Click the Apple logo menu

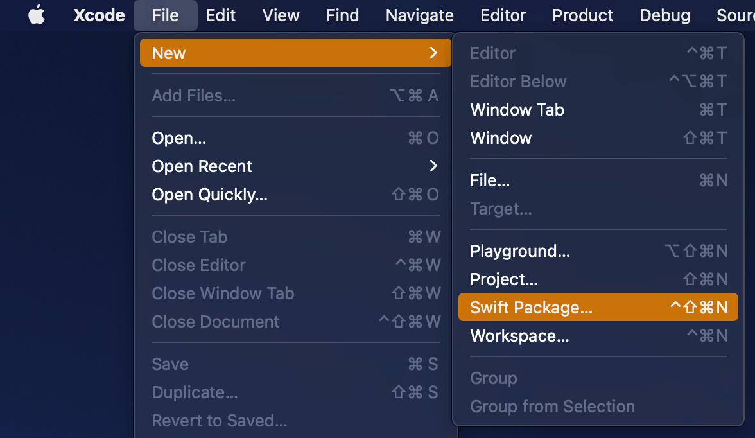(37, 15)
